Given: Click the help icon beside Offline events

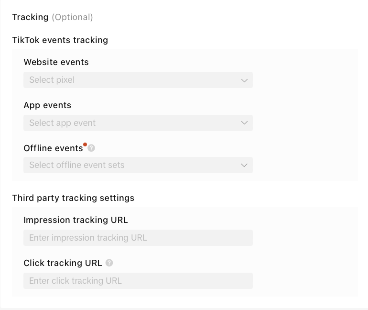Looking at the screenshot, I should point(91,148).
